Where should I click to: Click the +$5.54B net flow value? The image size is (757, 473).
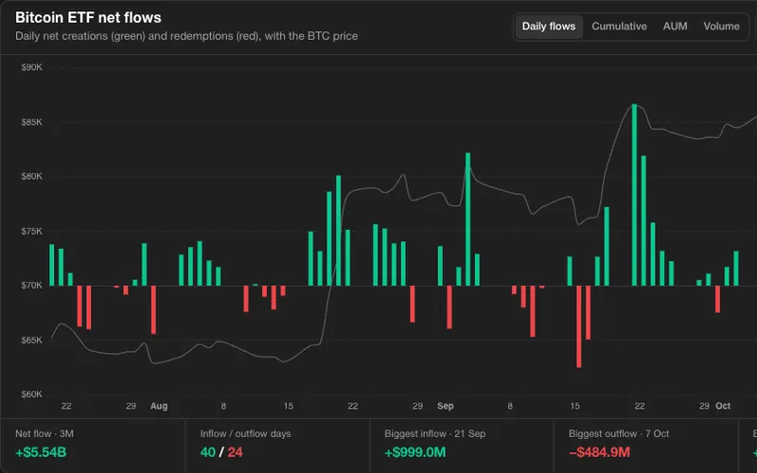pos(41,452)
